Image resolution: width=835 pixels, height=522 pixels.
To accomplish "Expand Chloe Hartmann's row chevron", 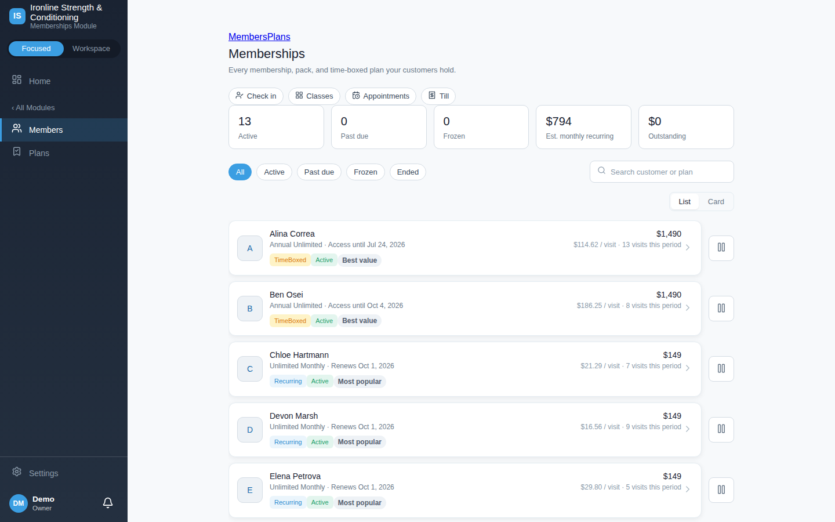I will tap(688, 368).
